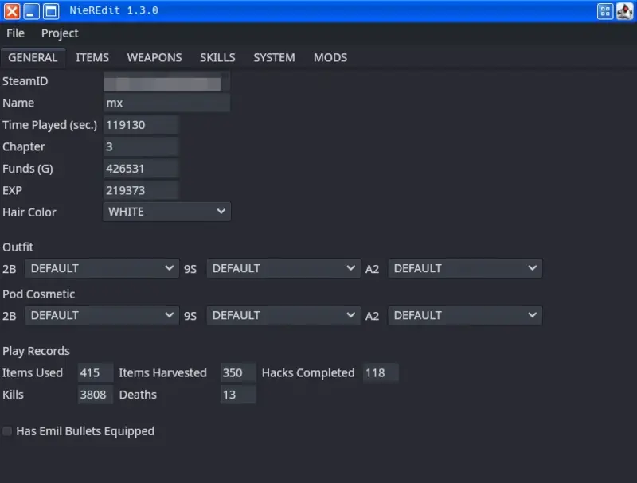Image resolution: width=637 pixels, height=483 pixels.
Task: Click the Items Harvested value field
Action: click(238, 372)
